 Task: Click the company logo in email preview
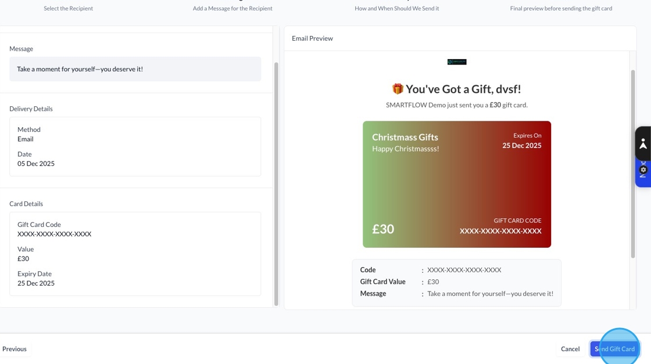457,62
